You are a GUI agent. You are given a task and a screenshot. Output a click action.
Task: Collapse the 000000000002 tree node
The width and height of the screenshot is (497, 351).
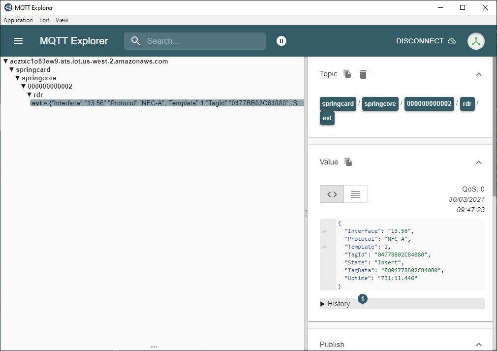24,86
